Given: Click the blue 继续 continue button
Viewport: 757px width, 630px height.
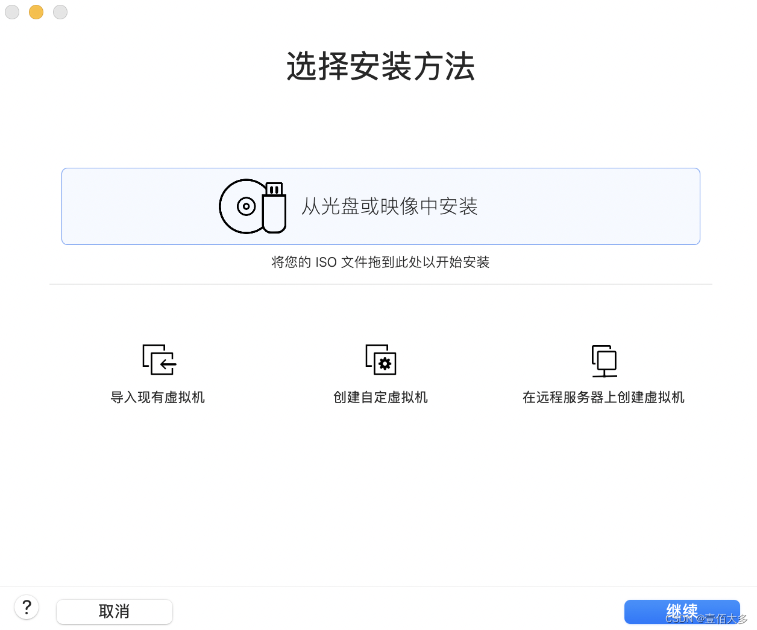Looking at the screenshot, I should click(682, 611).
